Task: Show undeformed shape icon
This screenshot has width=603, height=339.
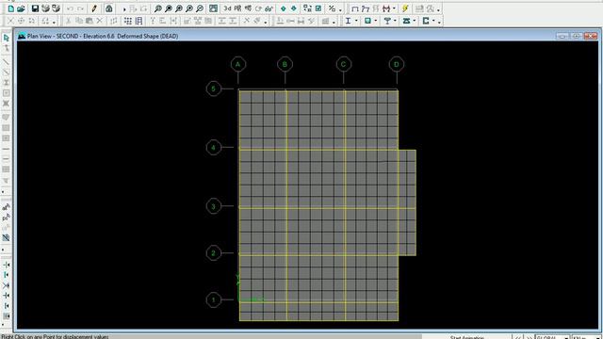Action: tap(355, 8)
